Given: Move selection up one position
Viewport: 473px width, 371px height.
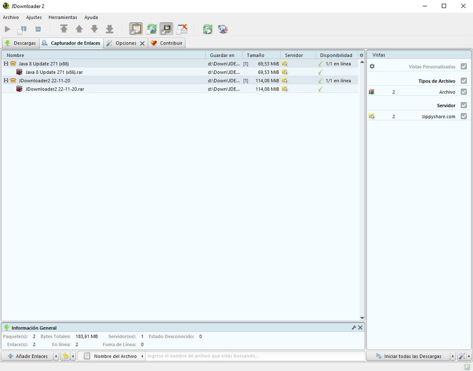Looking at the screenshot, I should 79,29.
